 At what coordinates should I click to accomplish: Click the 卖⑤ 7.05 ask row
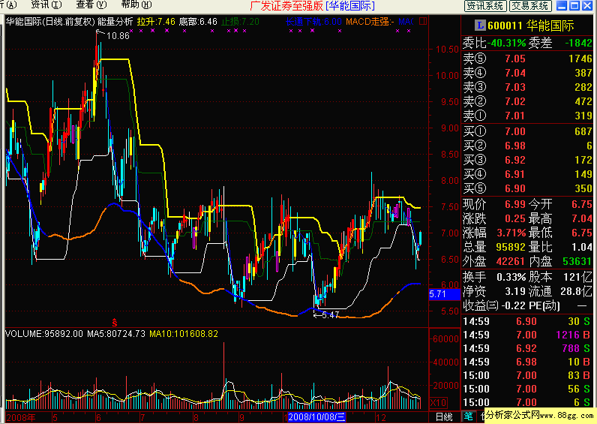(x=527, y=59)
